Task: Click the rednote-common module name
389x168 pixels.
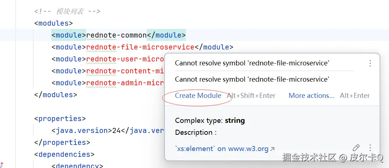Action: click(116, 35)
